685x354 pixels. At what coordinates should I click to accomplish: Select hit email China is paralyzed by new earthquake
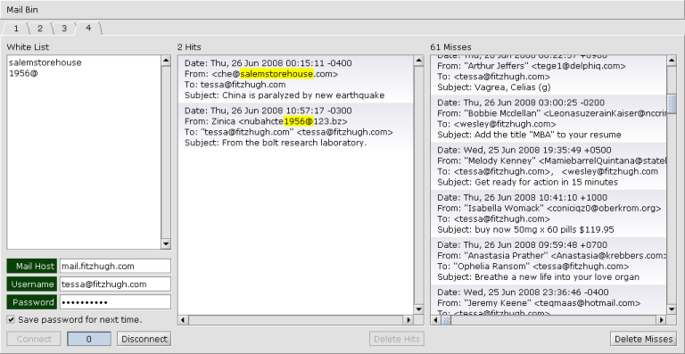point(296,79)
